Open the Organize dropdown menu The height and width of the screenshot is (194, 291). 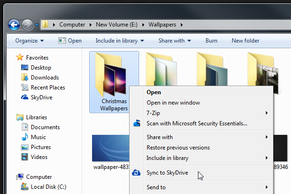[x=29, y=41]
